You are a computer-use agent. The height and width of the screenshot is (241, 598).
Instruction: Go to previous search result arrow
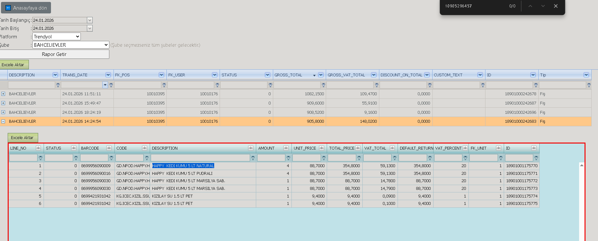click(x=530, y=6)
